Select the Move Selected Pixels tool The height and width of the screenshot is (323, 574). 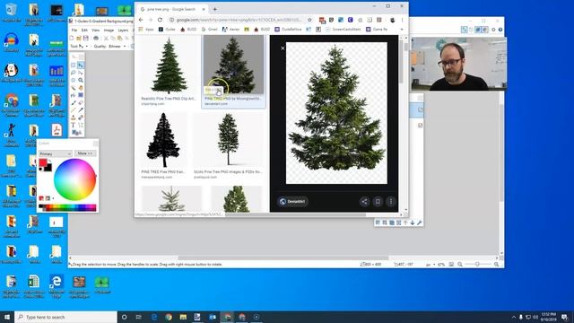point(81,65)
